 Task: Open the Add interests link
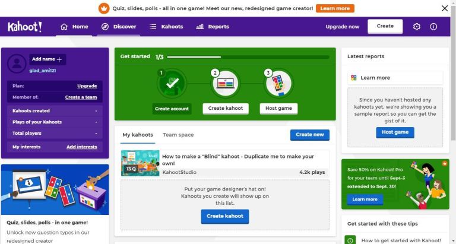click(82, 147)
